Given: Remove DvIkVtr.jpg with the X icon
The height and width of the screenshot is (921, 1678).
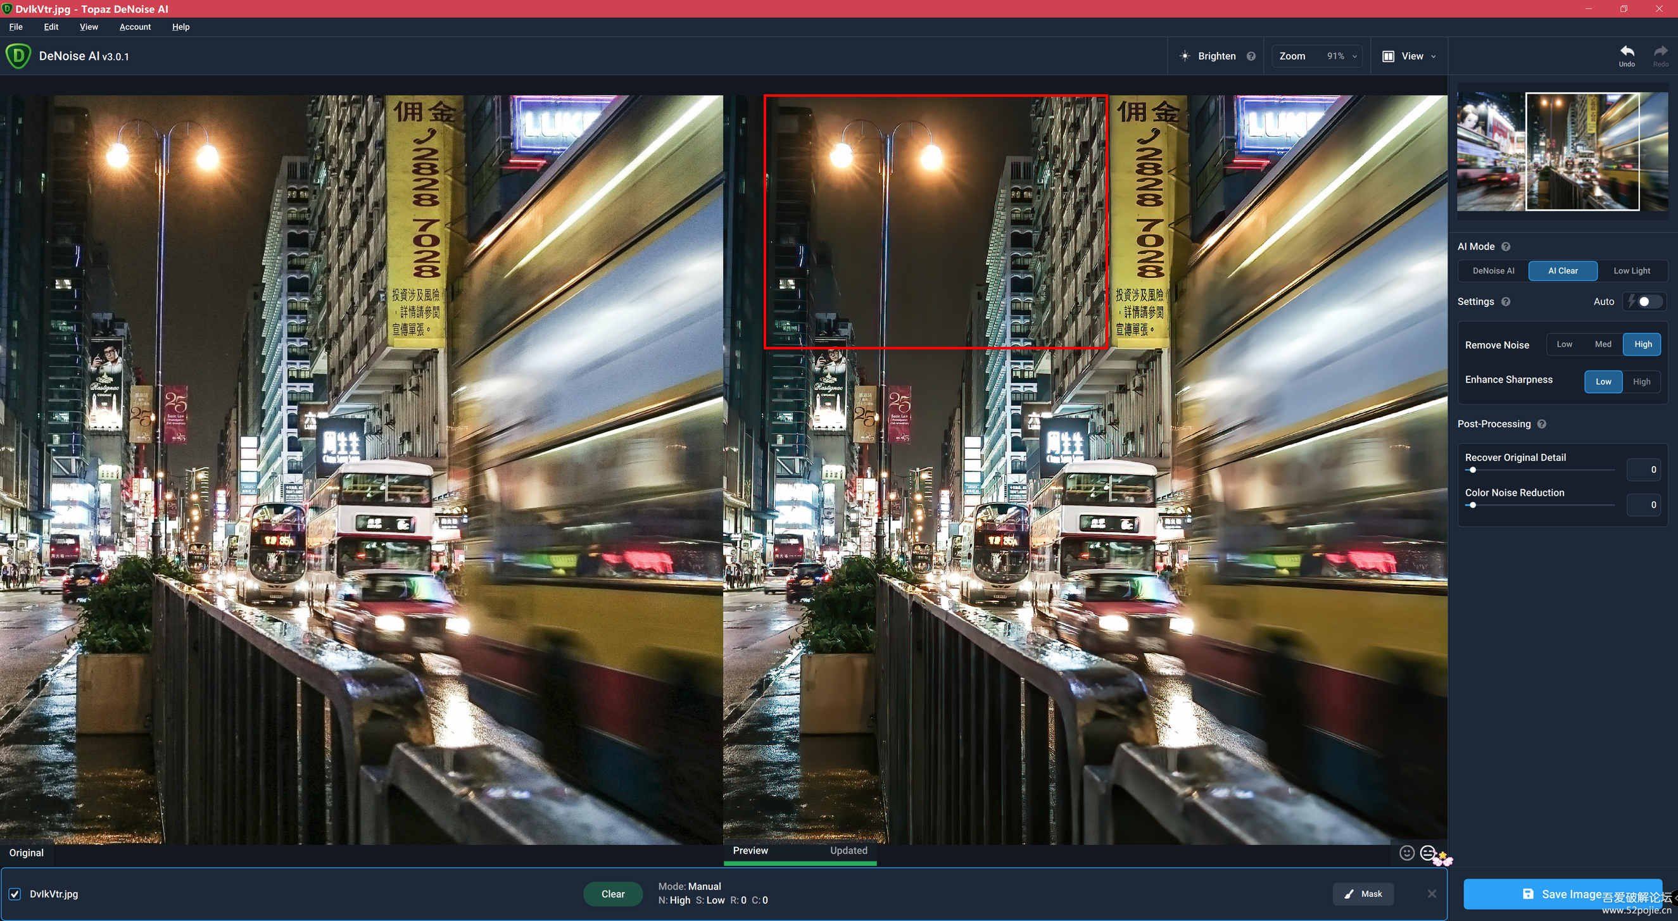Looking at the screenshot, I should 1432,894.
